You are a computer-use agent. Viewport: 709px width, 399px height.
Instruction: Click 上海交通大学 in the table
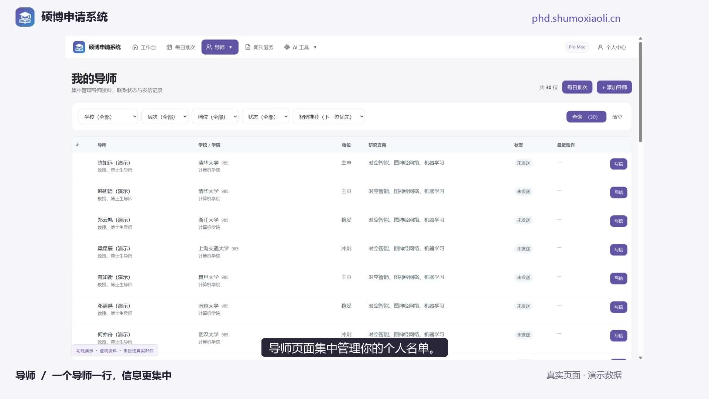pyautogui.click(x=213, y=249)
